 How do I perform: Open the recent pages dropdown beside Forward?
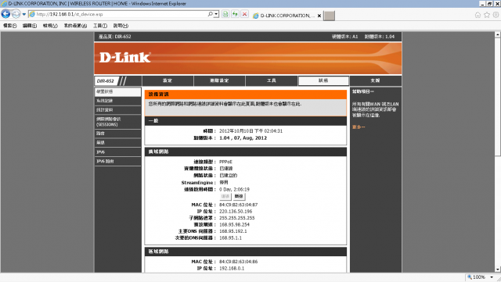click(x=24, y=14)
